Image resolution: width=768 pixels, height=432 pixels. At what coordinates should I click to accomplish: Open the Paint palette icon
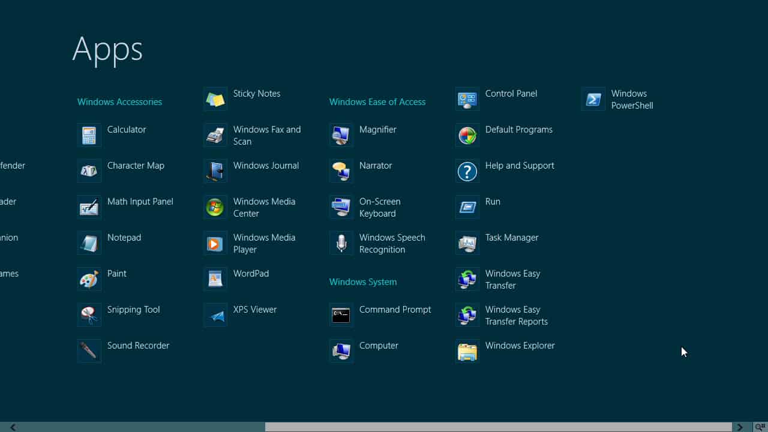pyautogui.click(x=89, y=280)
